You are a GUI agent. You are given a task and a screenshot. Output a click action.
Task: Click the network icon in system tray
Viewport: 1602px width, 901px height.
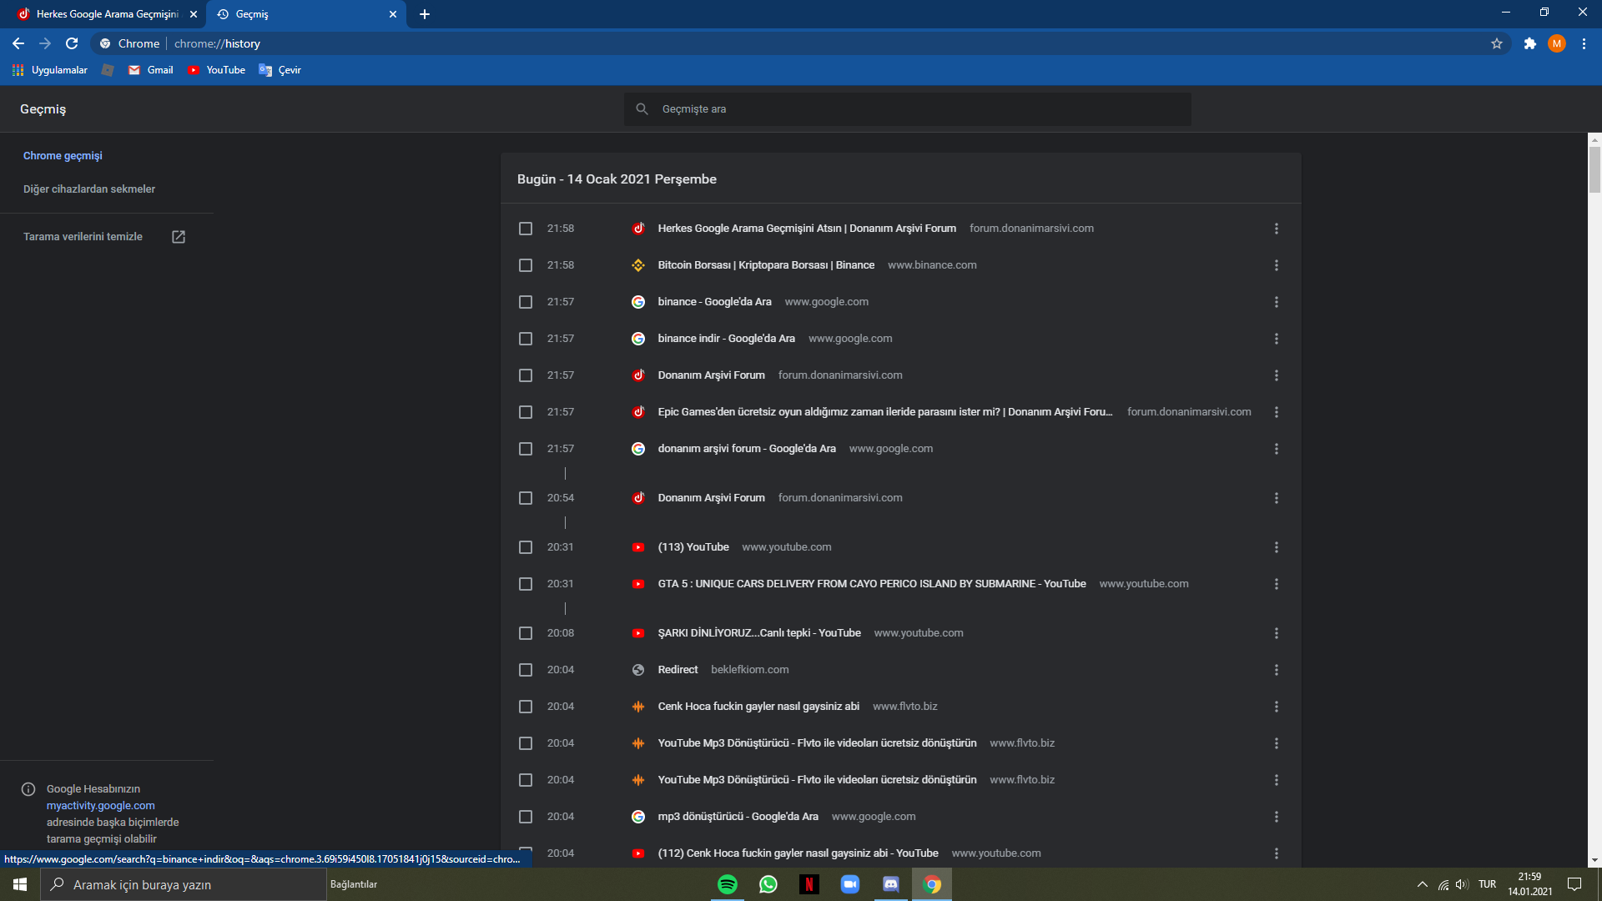click(x=1443, y=884)
